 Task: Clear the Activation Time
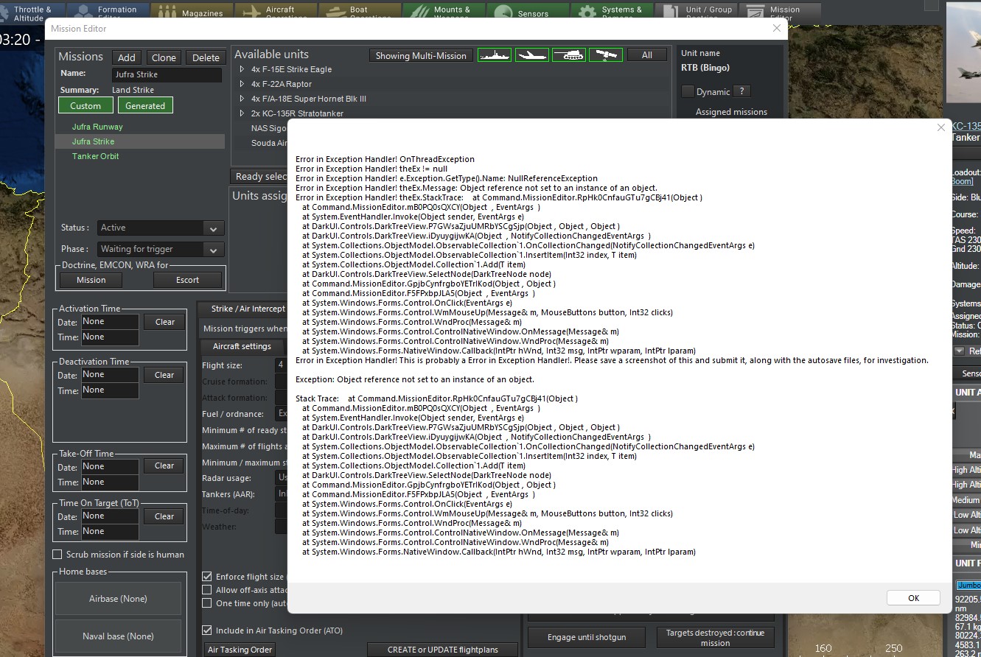(164, 322)
